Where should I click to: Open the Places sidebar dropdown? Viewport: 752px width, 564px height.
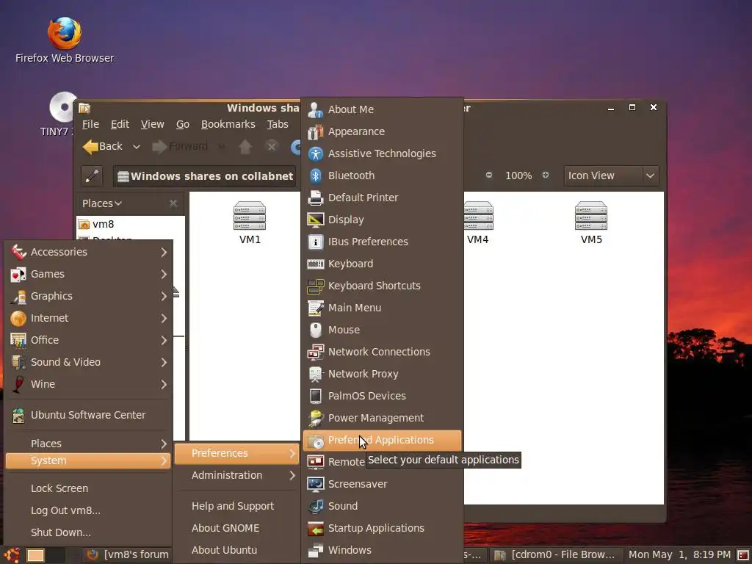tap(101, 204)
